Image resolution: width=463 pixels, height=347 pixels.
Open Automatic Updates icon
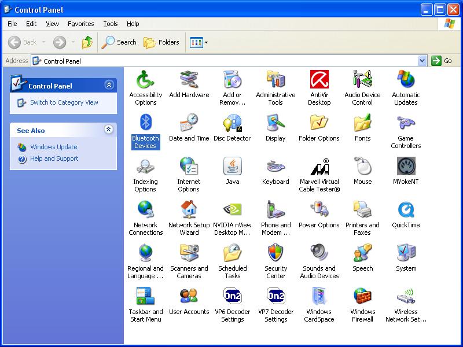pyautogui.click(x=406, y=80)
